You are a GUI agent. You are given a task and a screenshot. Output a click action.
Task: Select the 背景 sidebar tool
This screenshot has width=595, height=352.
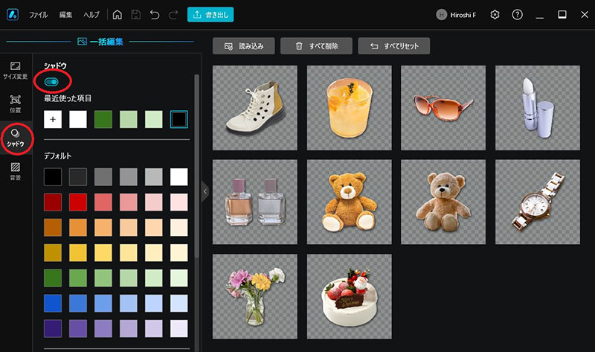(15, 171)
